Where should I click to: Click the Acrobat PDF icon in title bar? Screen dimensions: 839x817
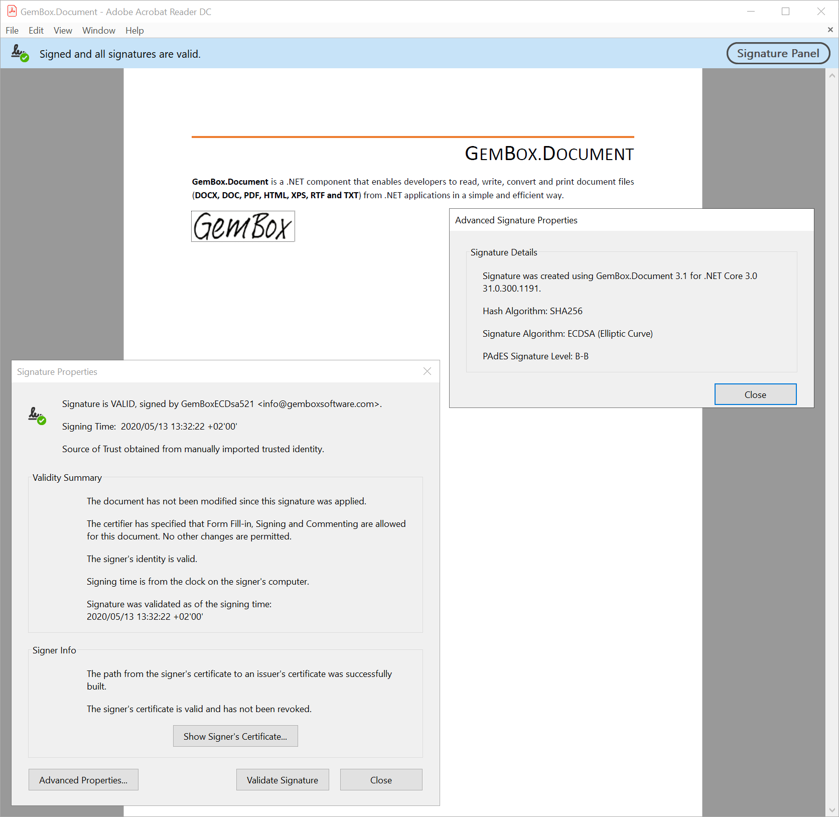click(x=12, y=11)
